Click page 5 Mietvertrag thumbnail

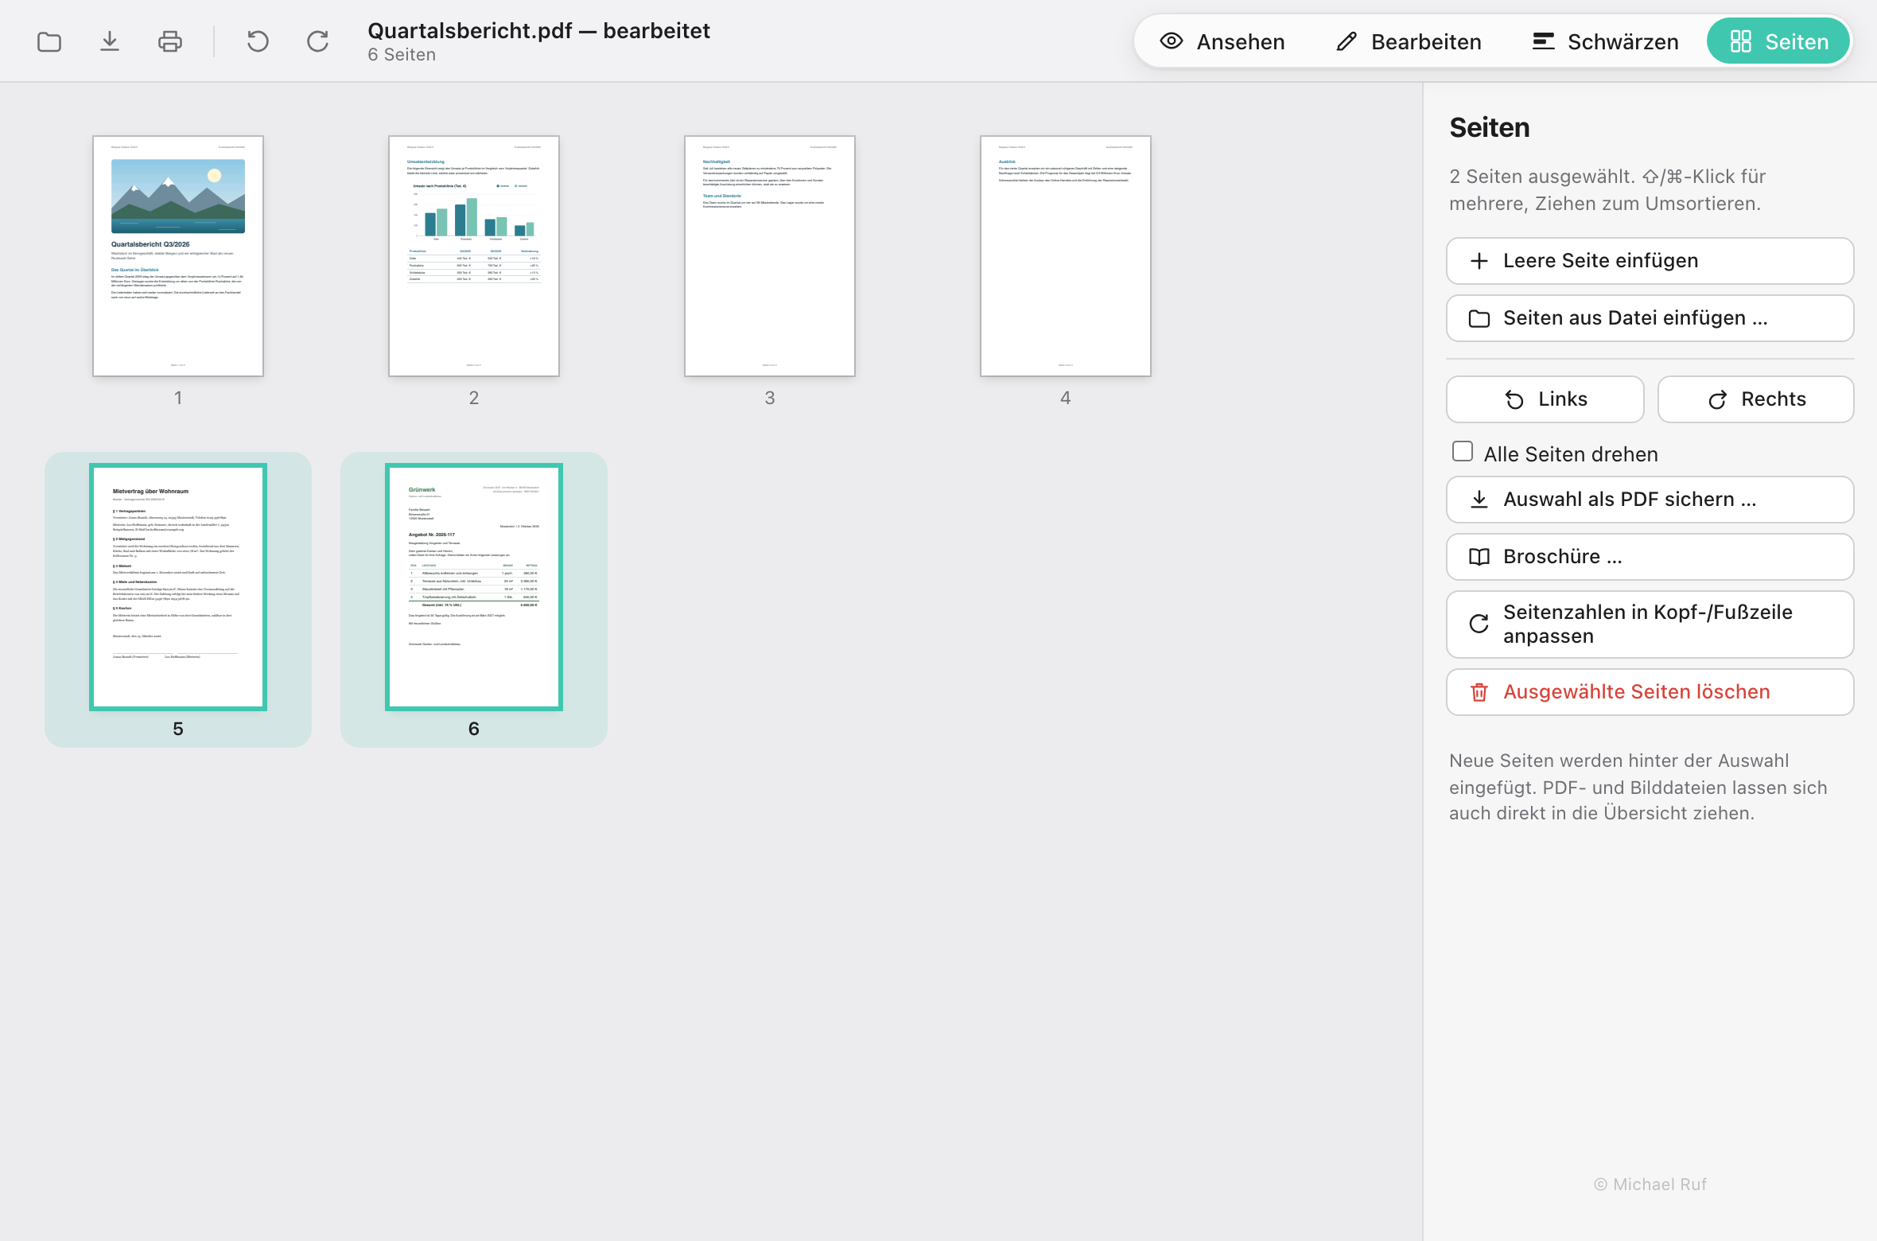click(x=178, y=587)
